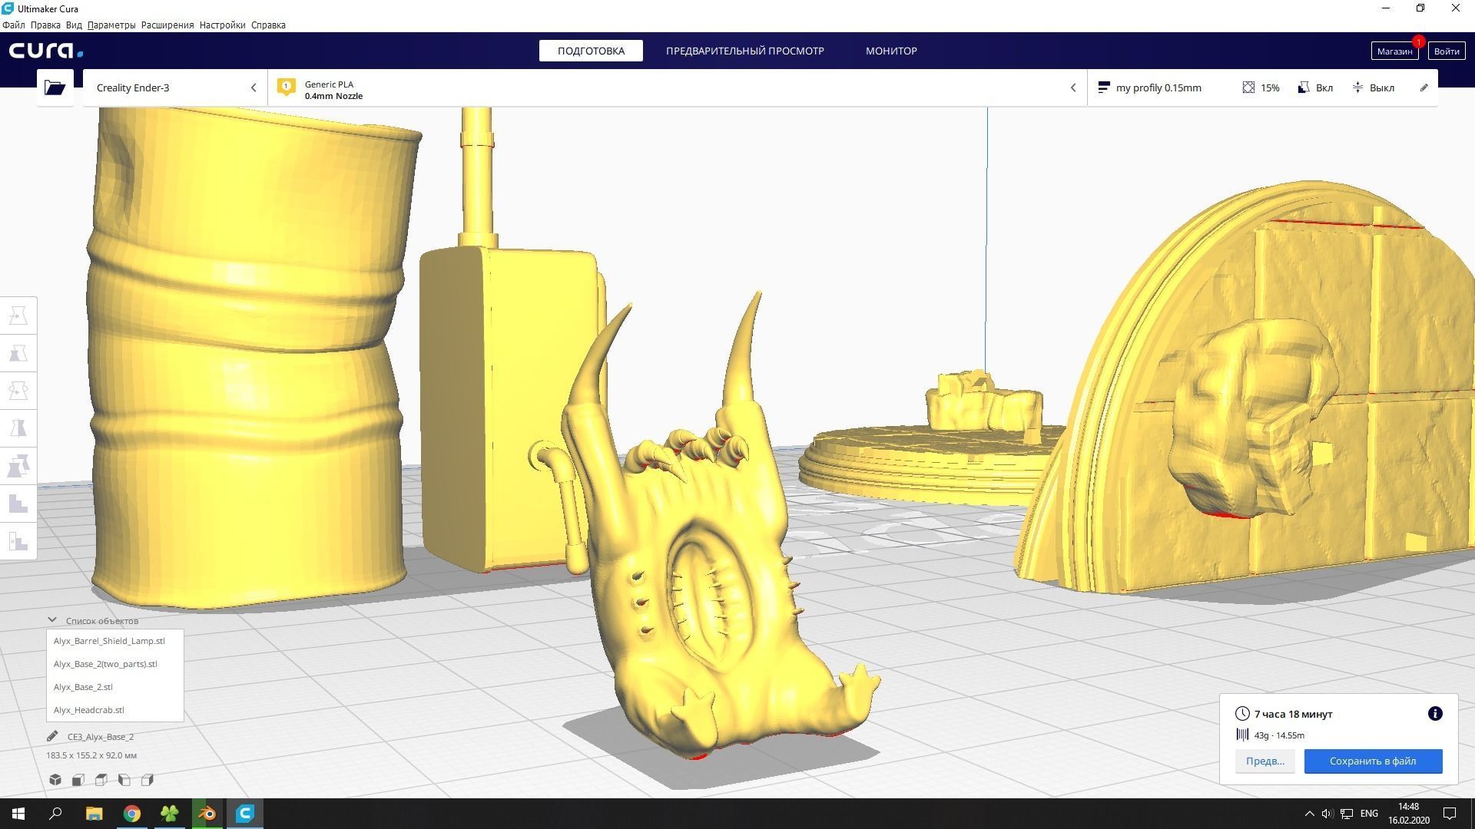Click the print info icon in slice panel
The image size is (1475, 829).
tap(1435, 714)
